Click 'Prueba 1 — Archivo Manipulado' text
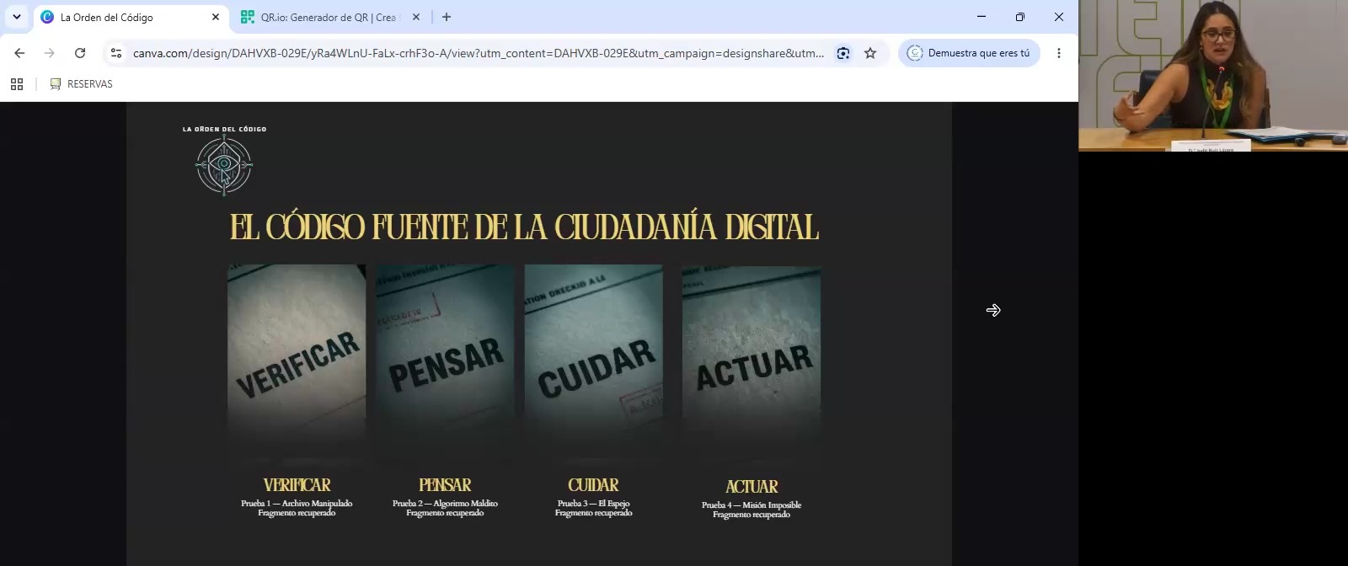Viewport: 1348px width, 566px height. 297,504
